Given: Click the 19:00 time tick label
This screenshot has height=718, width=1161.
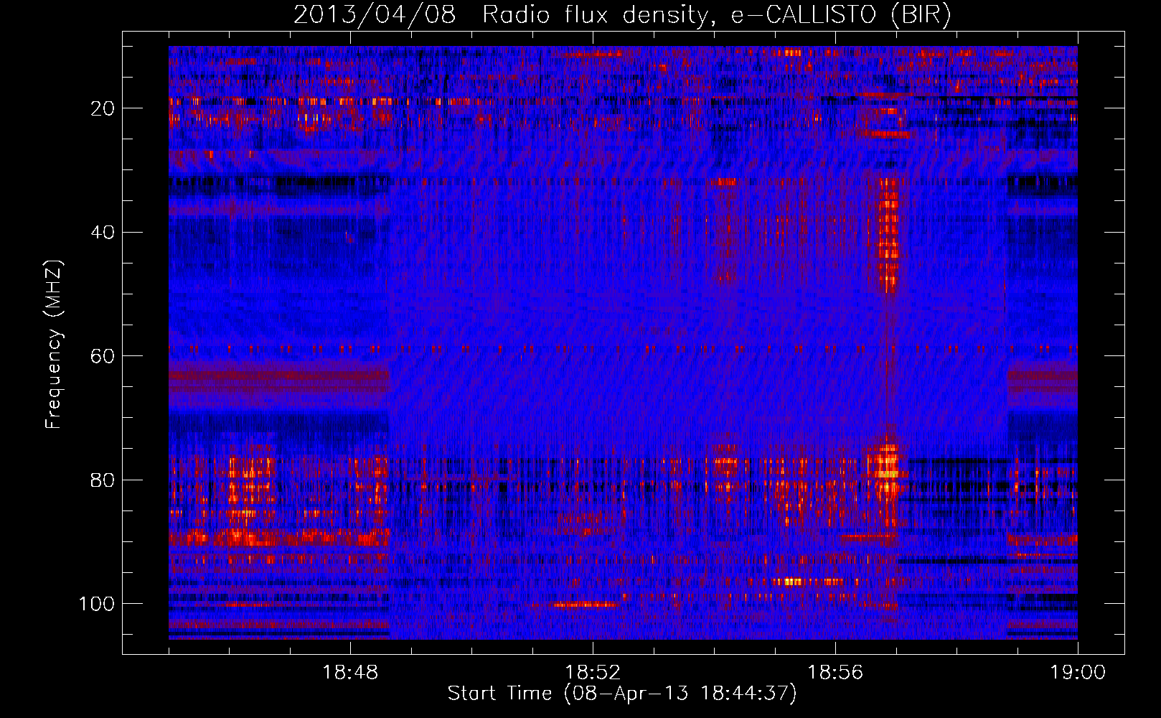Looking at the screenshot, I should (x=1078, y=673).
